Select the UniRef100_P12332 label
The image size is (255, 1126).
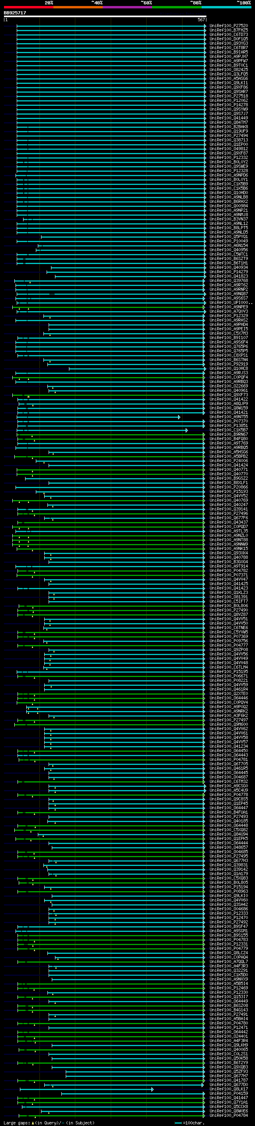229,157
